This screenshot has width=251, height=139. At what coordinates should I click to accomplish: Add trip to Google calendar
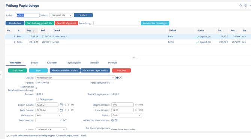click(x=112, y=120)
